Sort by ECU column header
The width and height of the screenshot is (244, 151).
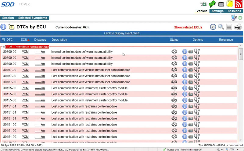tap(24, 40)
